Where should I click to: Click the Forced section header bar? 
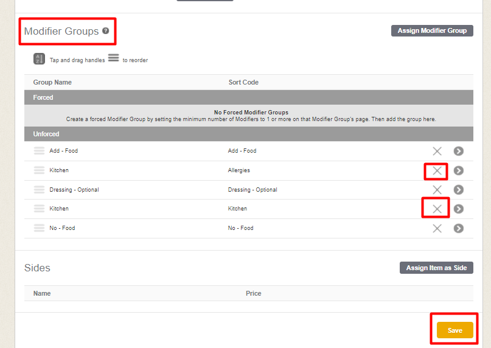click(249, 97)
